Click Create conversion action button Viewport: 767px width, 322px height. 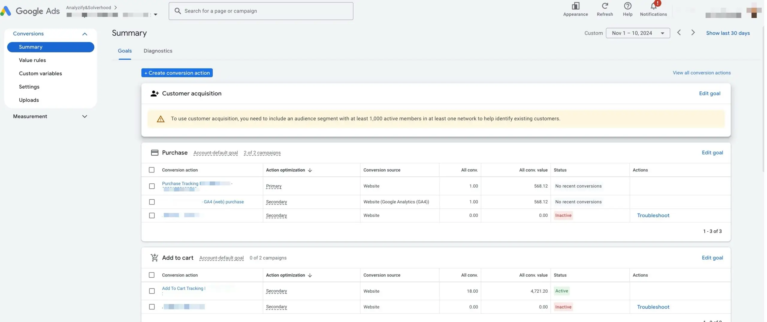177,73
